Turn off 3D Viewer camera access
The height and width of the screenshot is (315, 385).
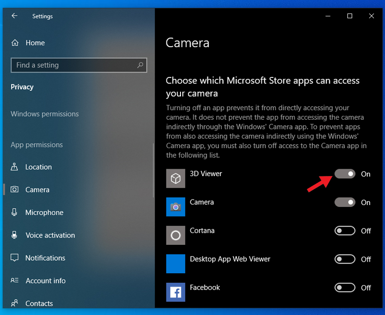pyautogui.click(x=345, y=174)
